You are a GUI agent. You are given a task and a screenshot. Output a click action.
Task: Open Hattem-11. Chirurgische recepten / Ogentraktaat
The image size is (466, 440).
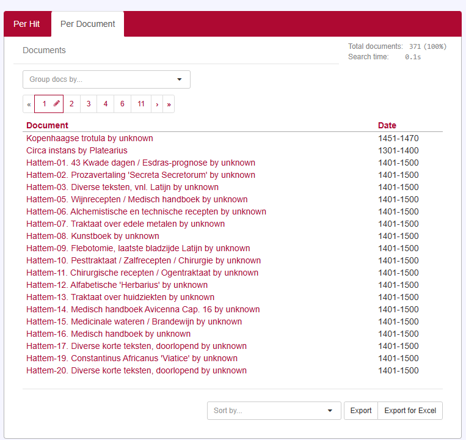(x=142, y=273)
